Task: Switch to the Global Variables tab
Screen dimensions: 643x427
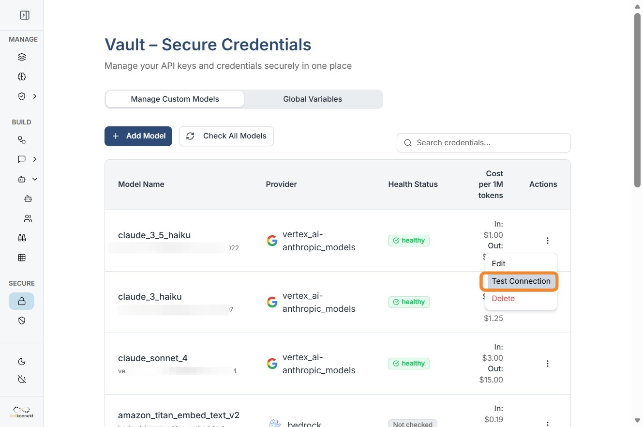Action: pyautogui.click(x=313, y=99)
